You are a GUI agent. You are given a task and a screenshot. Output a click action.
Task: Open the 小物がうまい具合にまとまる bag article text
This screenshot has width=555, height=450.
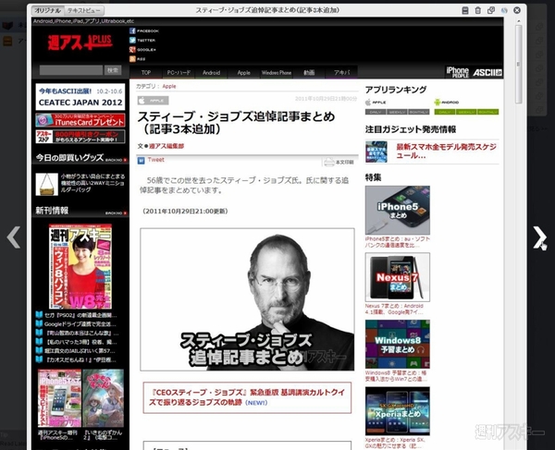[92, 183]
